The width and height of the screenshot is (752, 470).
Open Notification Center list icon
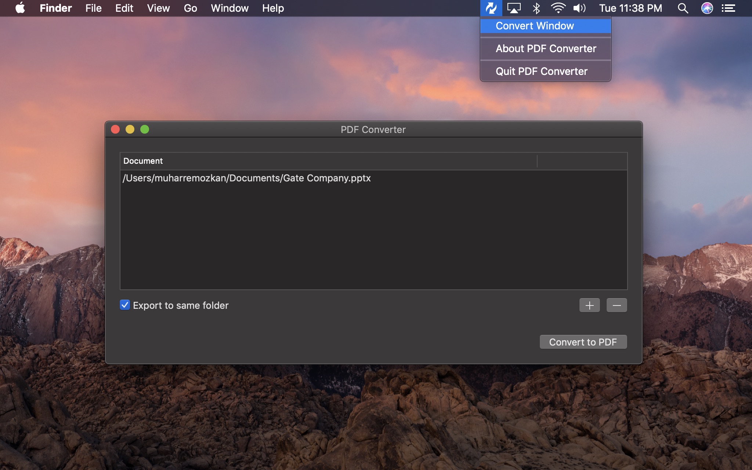click(x=728, y=8)
